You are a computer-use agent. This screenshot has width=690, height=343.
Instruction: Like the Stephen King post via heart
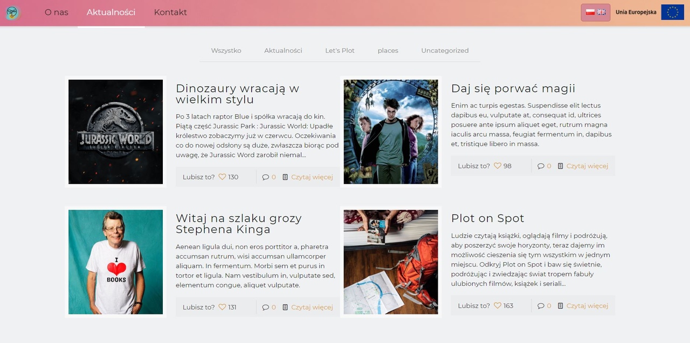click(x=222, y=307)
